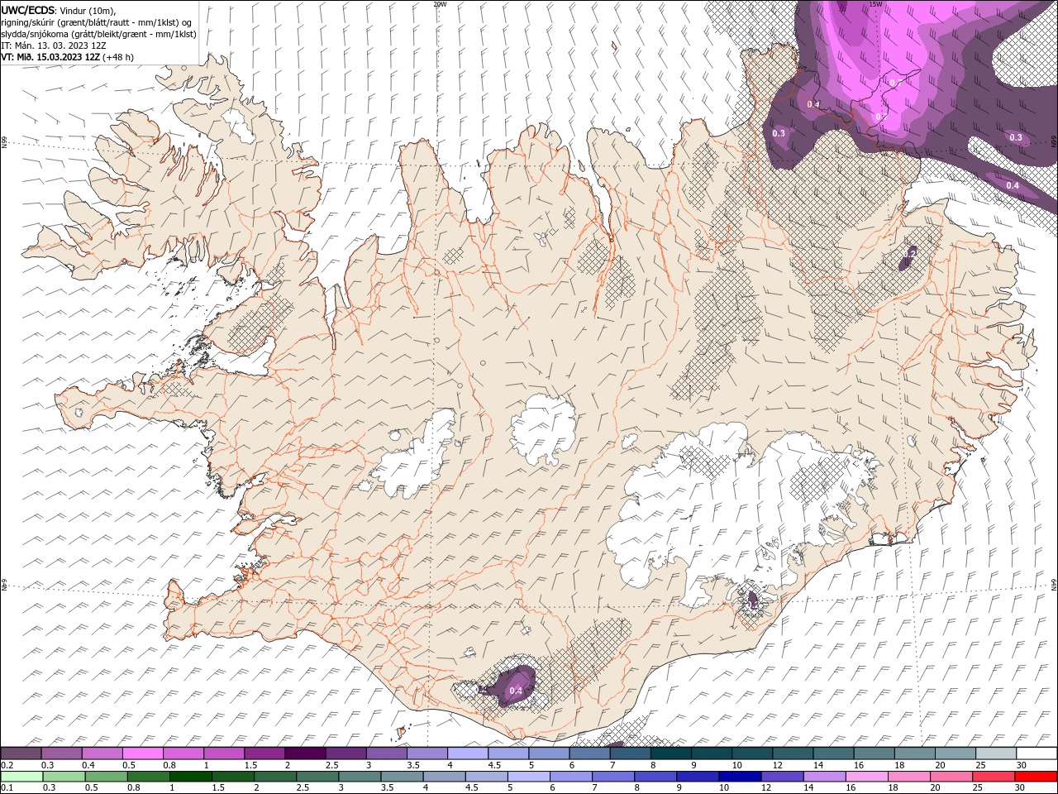
Task: Select the darkest green rain-scale swatch between 1 and 1.5
Action: tap(191, 777)
